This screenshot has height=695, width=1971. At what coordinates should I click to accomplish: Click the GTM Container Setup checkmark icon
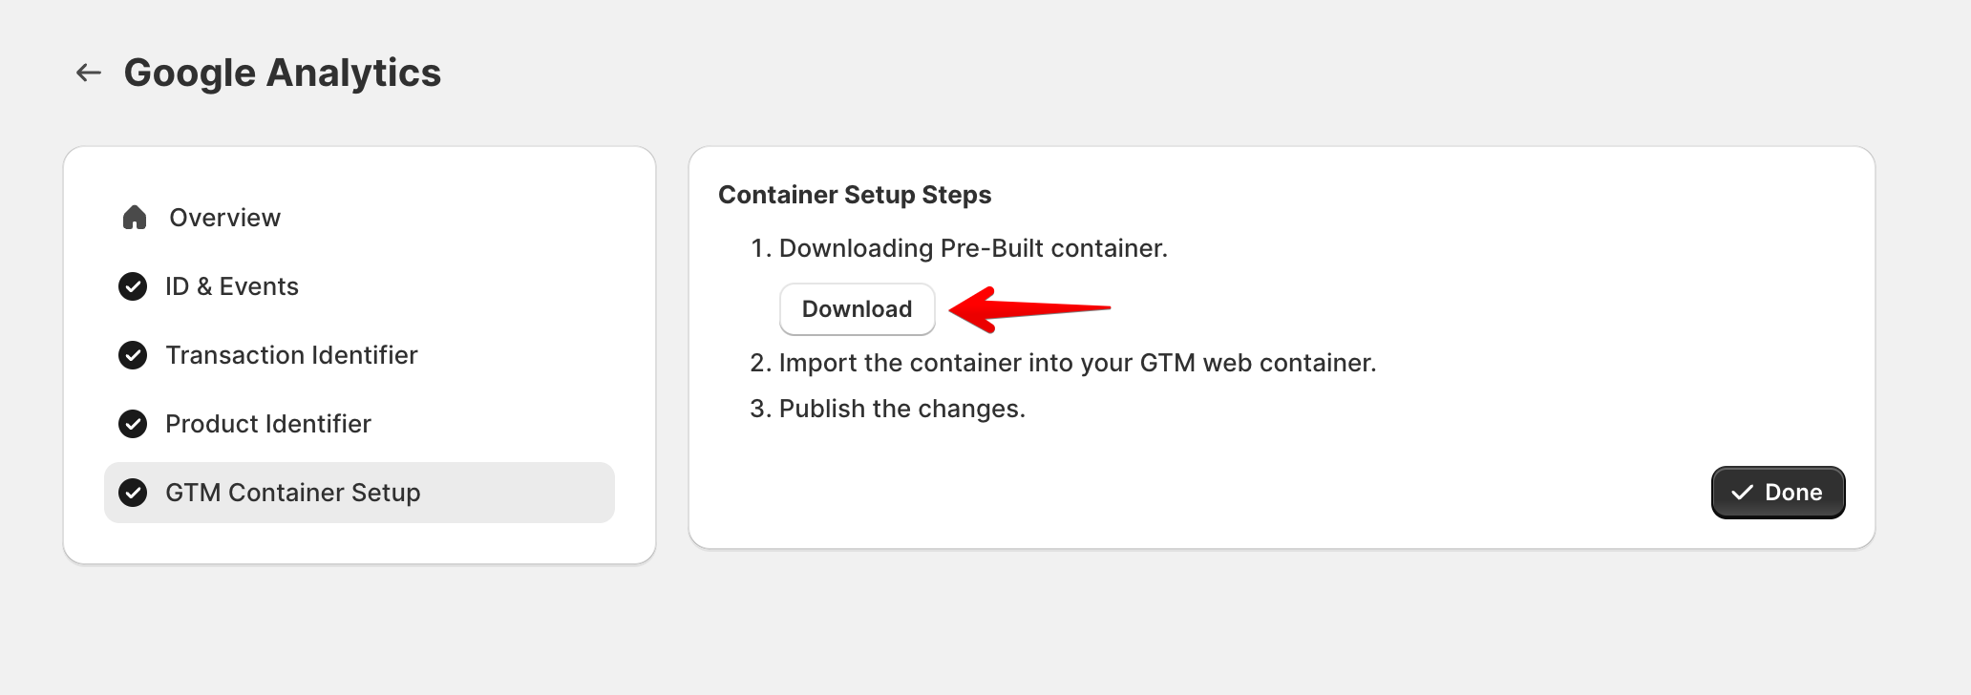pyautogui.click(x=133, y=493)
